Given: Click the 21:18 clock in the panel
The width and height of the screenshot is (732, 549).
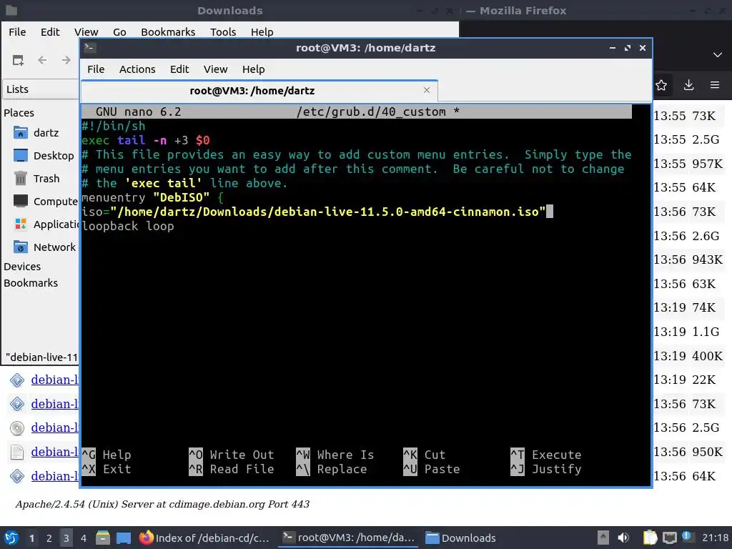Looking at the screenshot, I should click(715, 538).
